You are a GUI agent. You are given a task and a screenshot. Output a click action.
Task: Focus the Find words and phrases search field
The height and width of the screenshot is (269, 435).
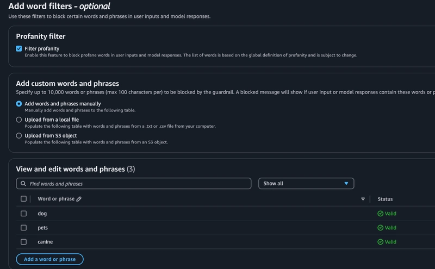[x=136, y=184]
